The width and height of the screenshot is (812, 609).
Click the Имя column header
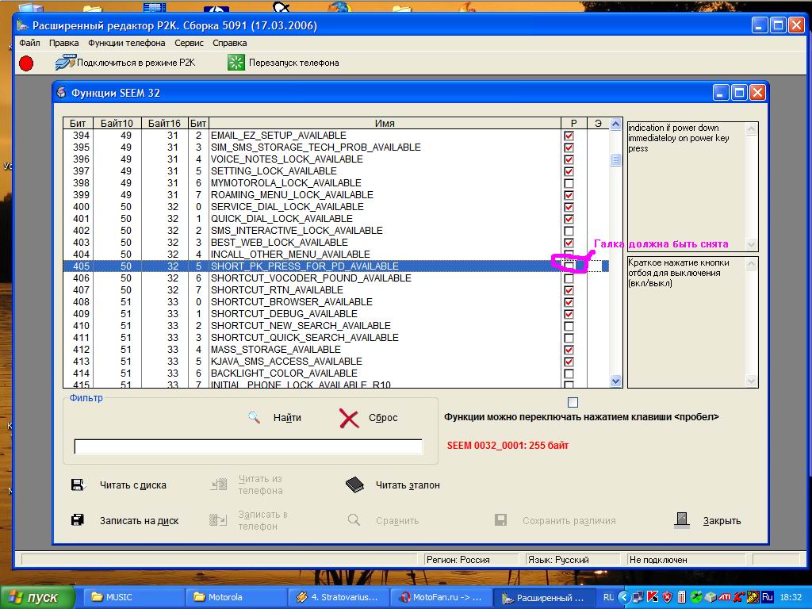(385, 123)
